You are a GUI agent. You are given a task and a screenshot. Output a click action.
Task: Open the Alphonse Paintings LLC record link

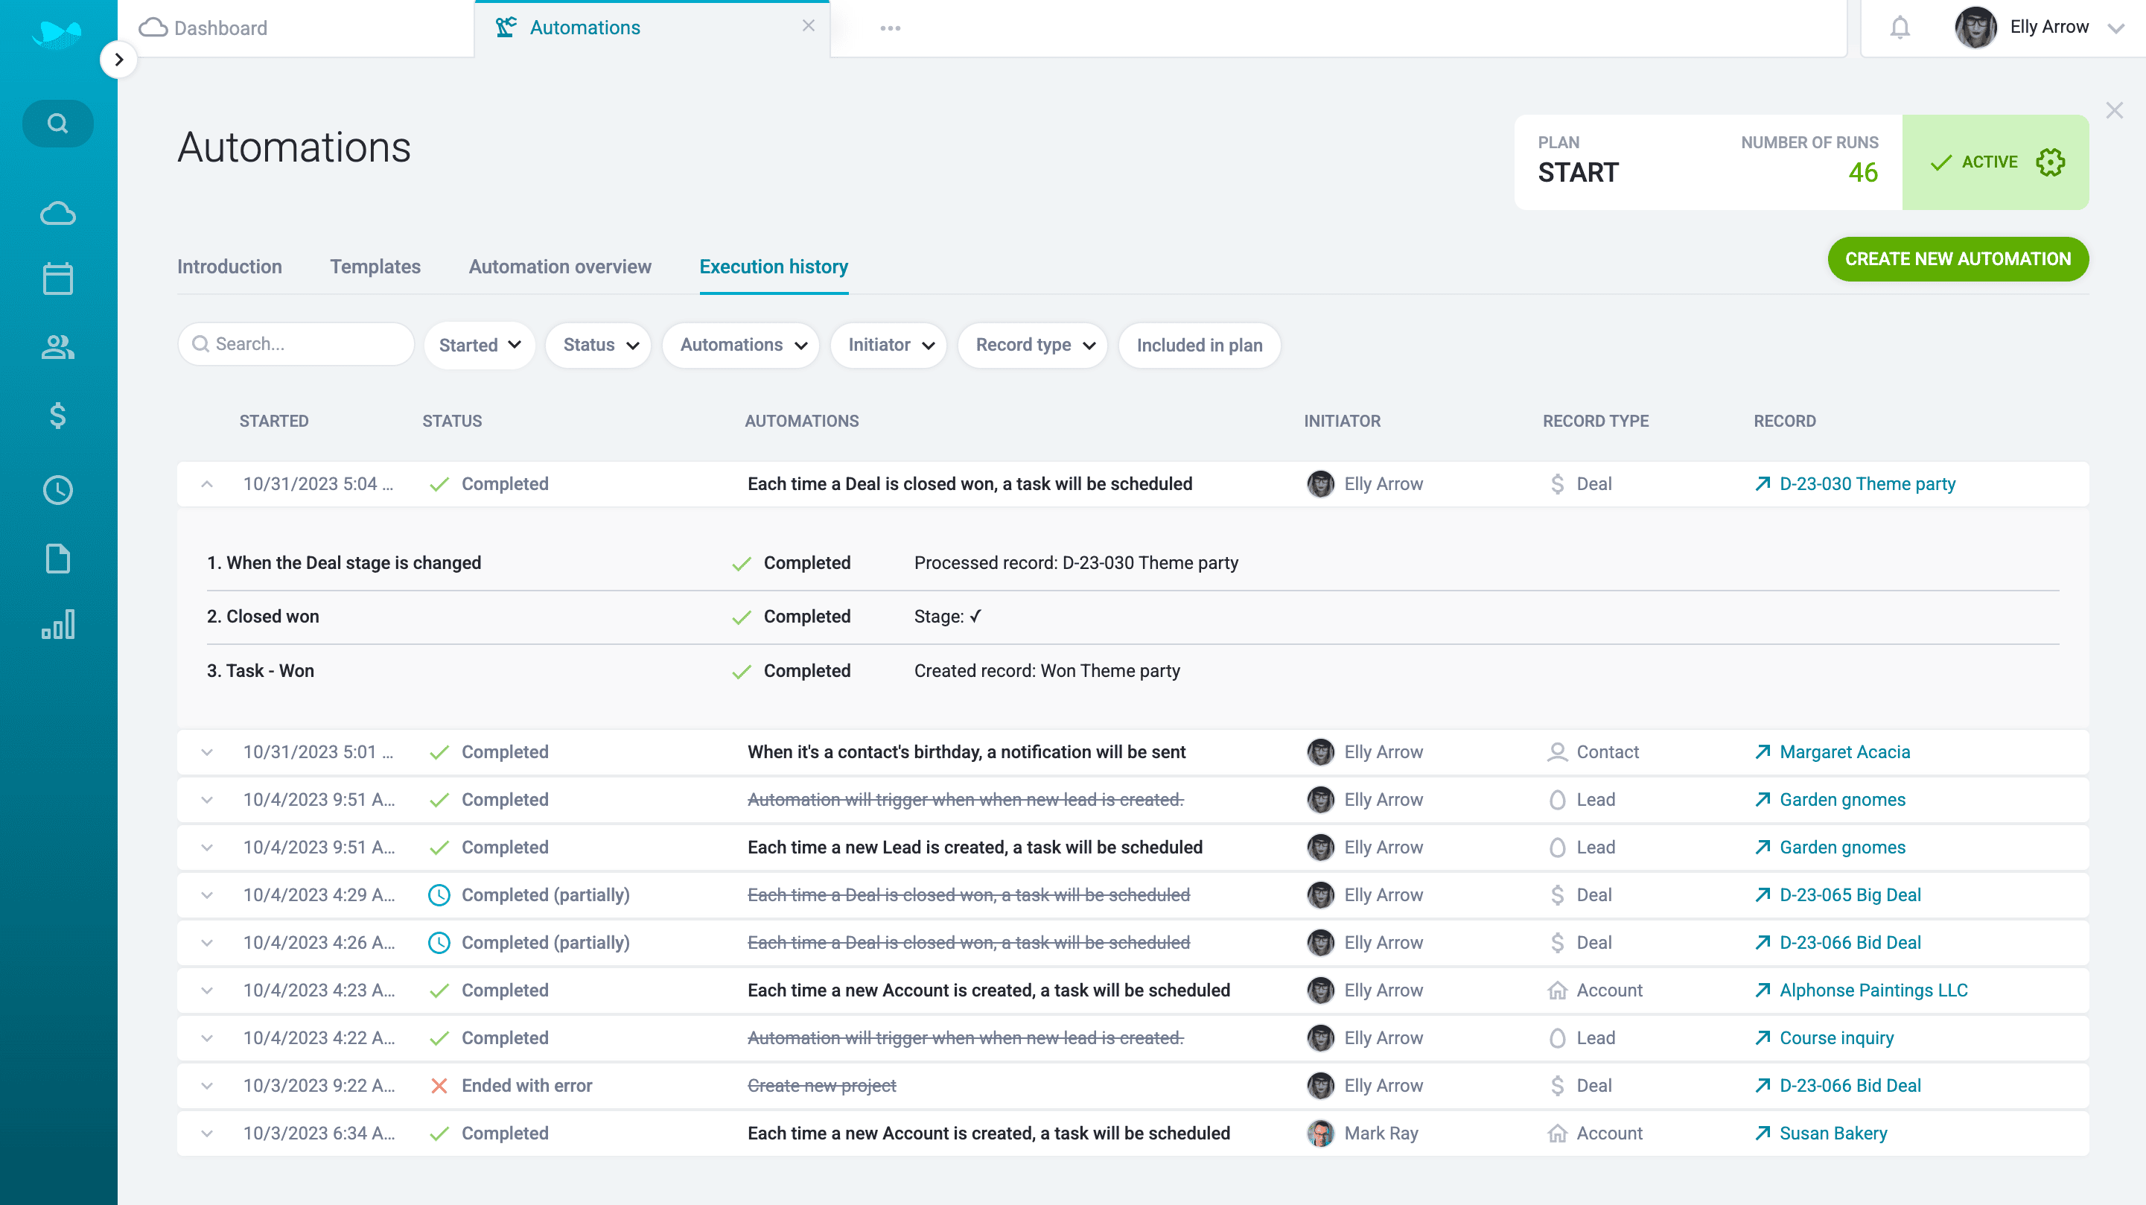[x=1872, y=990]
